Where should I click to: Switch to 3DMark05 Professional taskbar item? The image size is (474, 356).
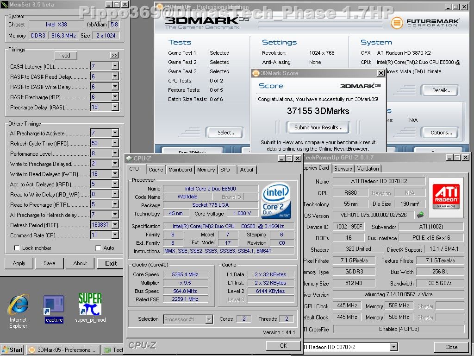coord(63,350)
